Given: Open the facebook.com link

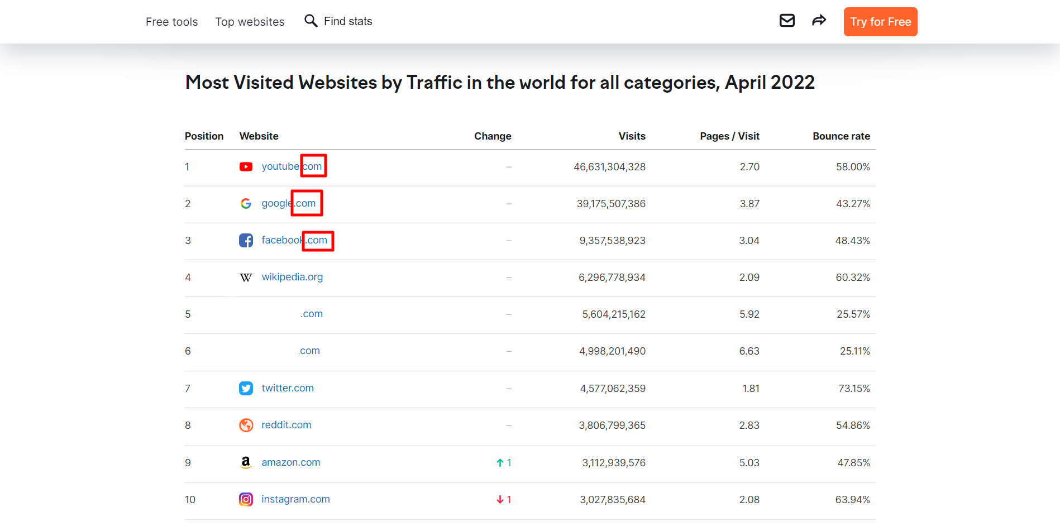Looking at the screenshot, I should (294, 240).
